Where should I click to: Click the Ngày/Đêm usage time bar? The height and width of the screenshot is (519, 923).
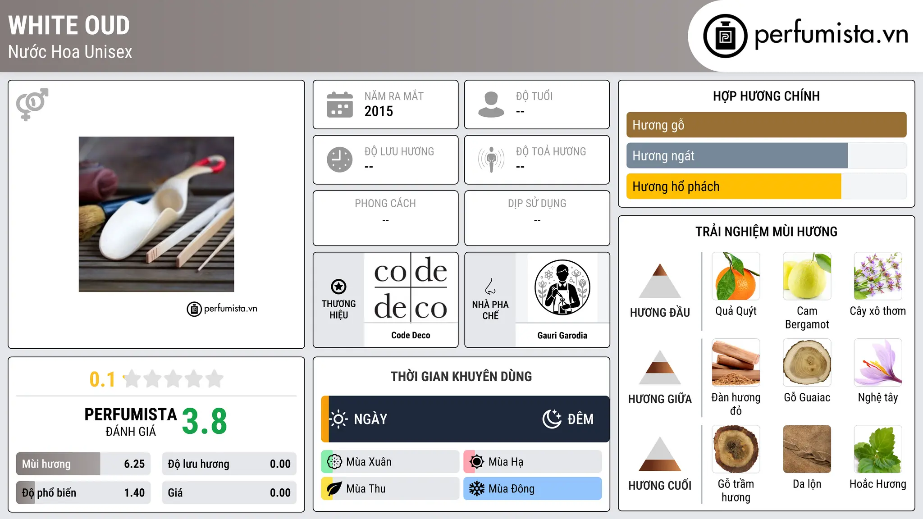pyautogui.click(x=465, y=419)
